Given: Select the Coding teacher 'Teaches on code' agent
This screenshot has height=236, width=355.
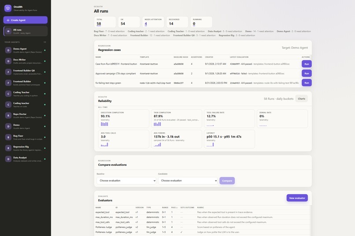Looking at the screenshot, I should 26,105.
